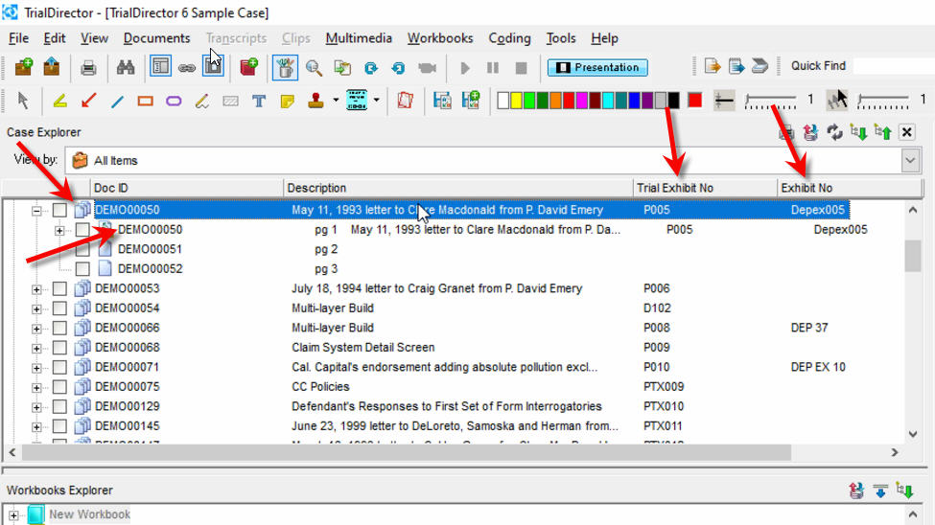Click the Presentation button
The width and height of the screenshot is (935, 525).
[598, 67]
